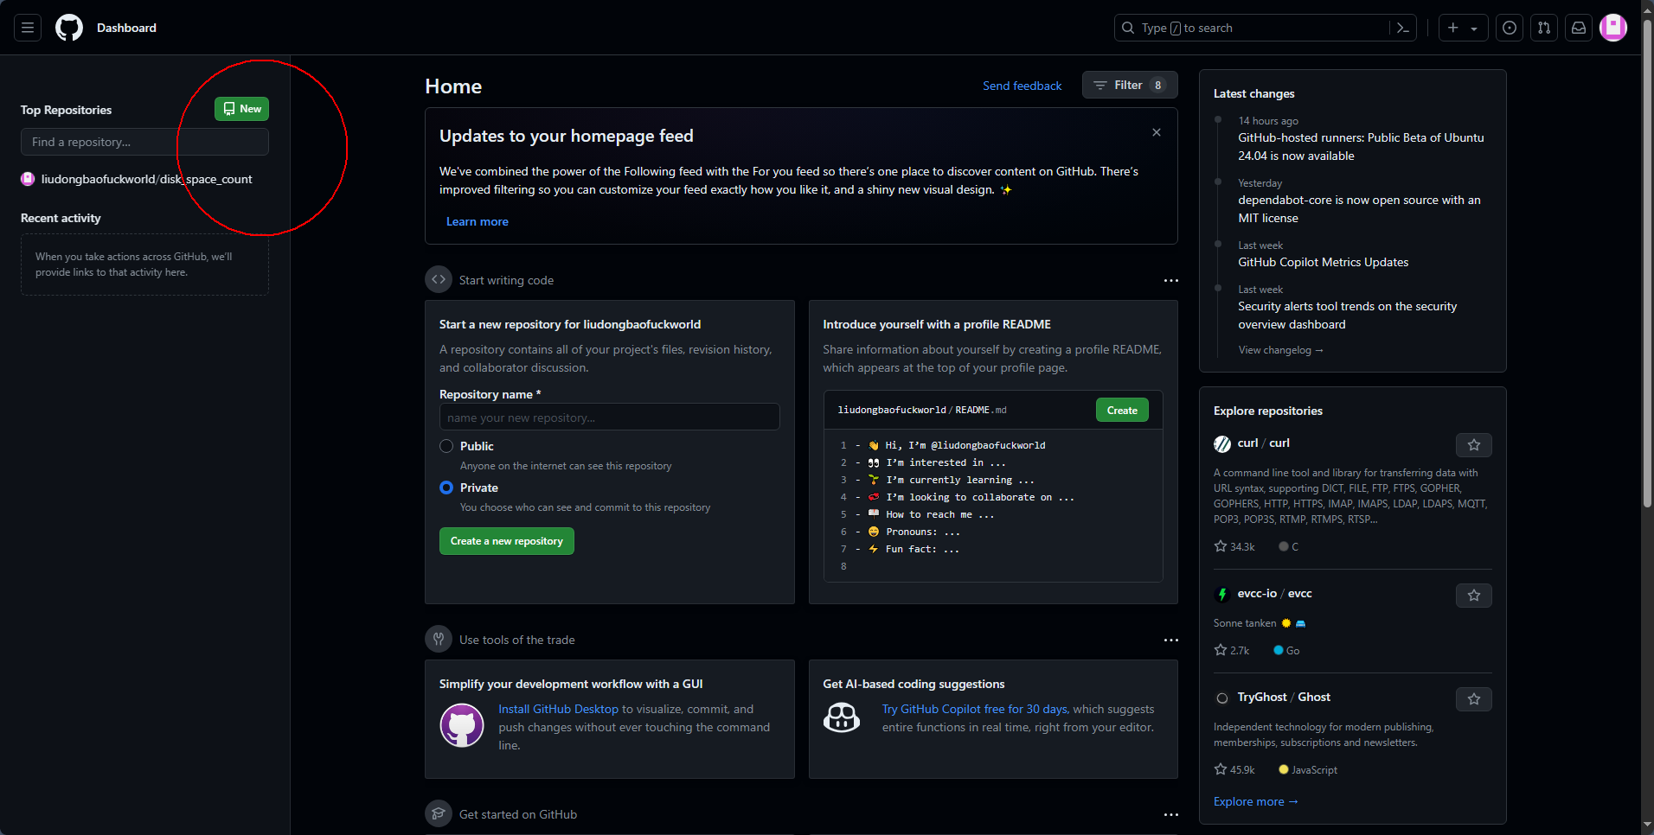The width and height of the screenshot is (1654, 835).
Task: Click the green New repository button
Action: point(241,109)
